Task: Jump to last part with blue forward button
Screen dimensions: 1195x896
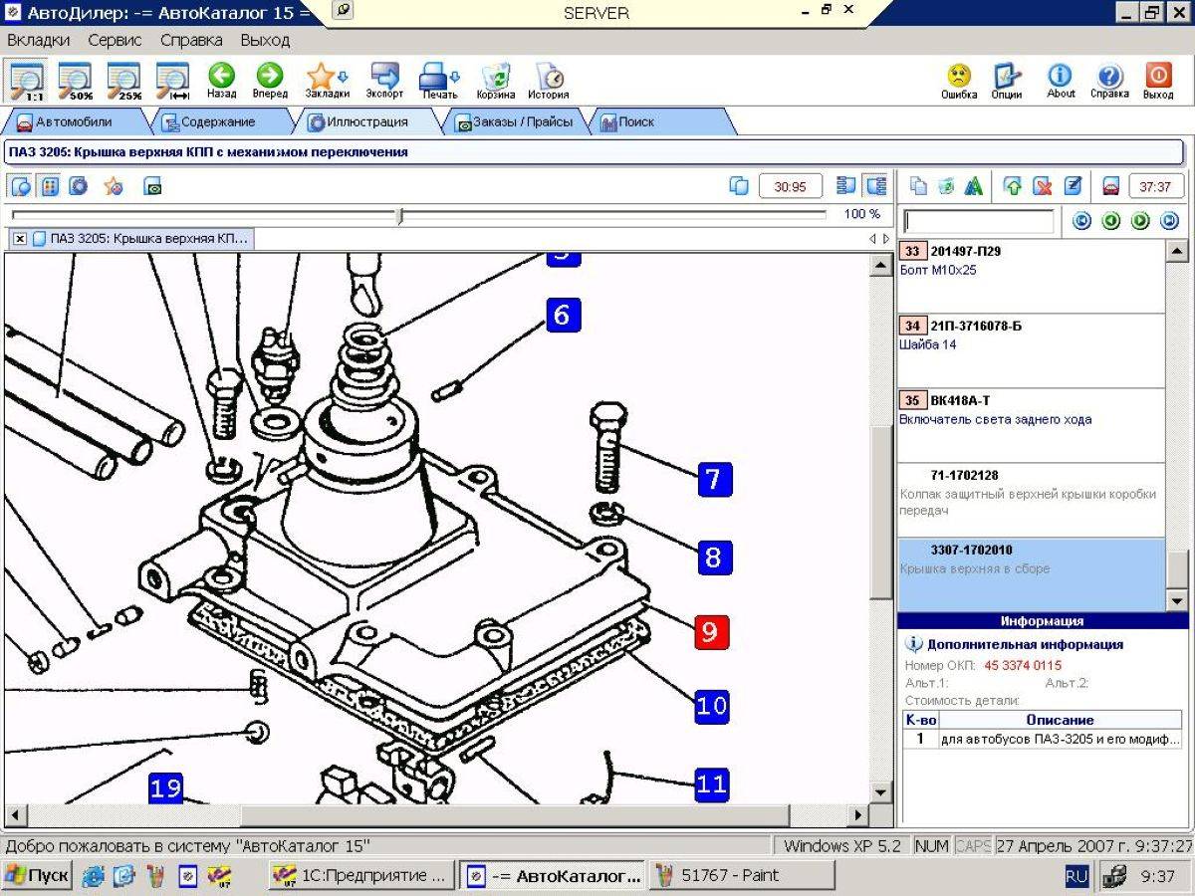Action: click(x=1169, y=221)
